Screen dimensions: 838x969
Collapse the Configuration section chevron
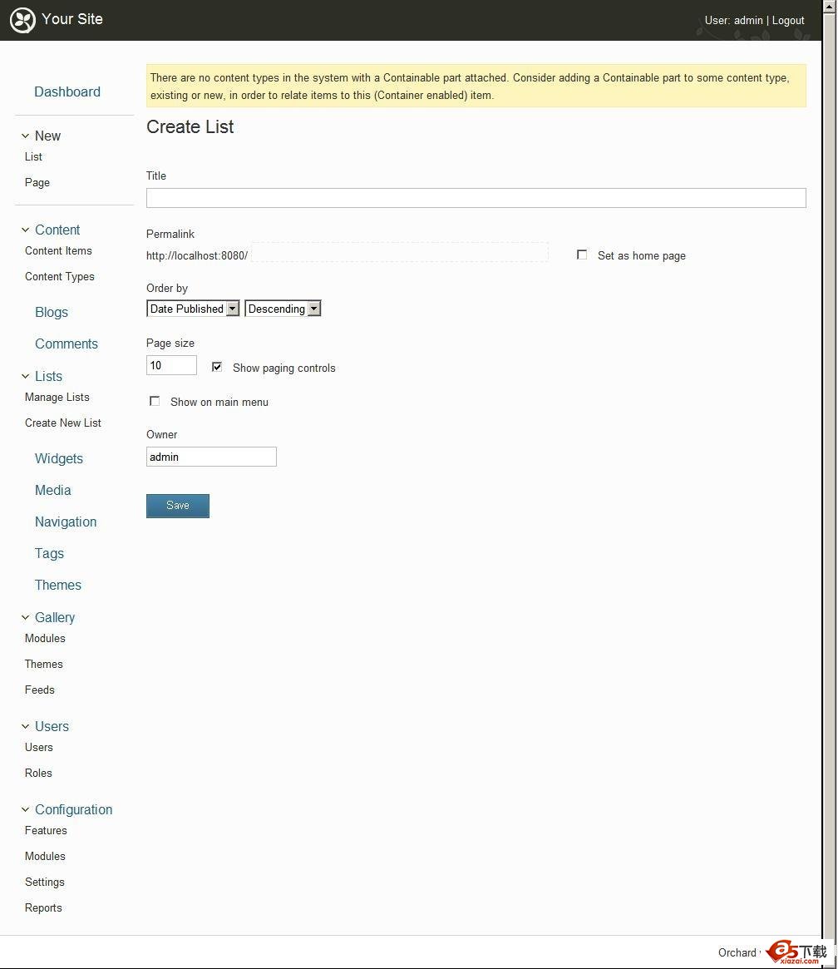[25, 809]
